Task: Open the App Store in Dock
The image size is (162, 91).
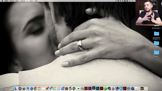Action: point(63,88)
